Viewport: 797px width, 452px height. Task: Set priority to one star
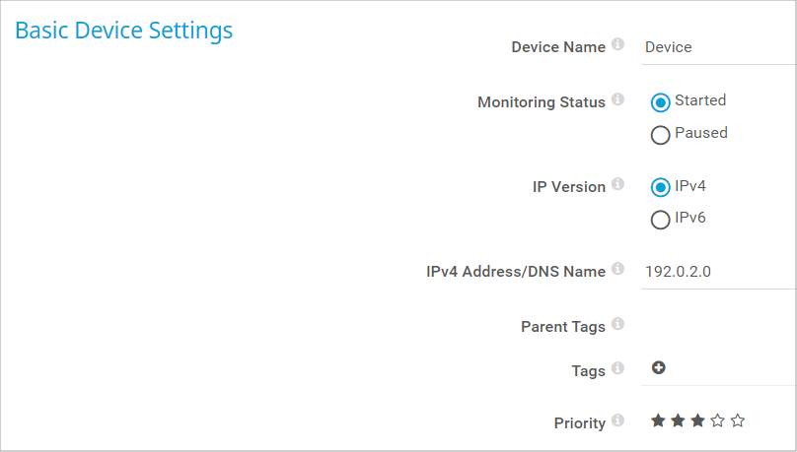click(658, 420)
